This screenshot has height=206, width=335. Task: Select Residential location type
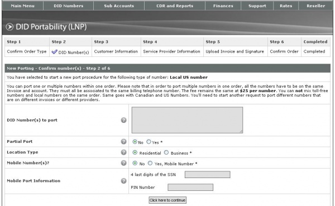point(135,152)
